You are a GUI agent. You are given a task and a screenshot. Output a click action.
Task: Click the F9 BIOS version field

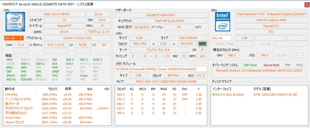point(179,27)
